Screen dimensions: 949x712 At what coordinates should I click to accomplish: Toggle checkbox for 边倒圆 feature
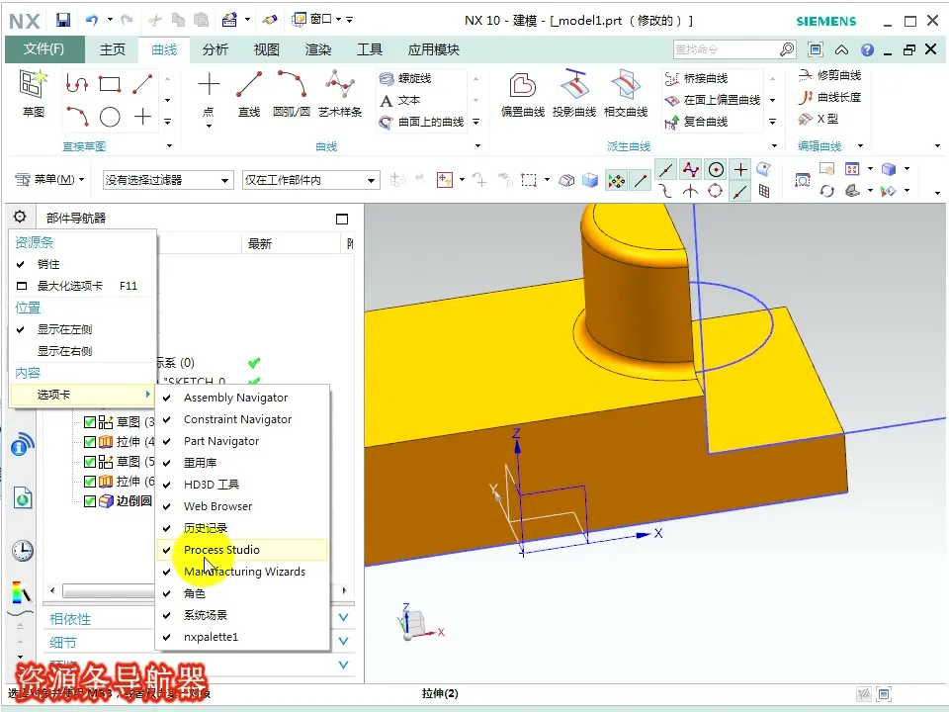point(90,501)
